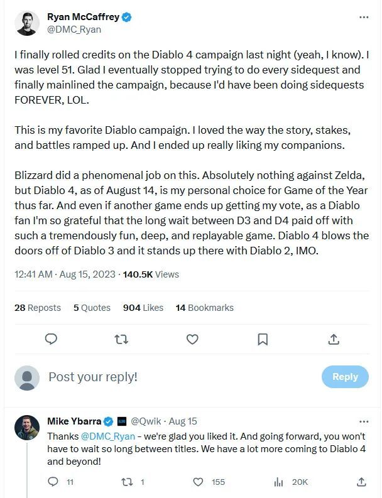Open Ryan McCaffrey's profile picture
The width and height of the screenshot is (382, 498).
tap(27, 23)
